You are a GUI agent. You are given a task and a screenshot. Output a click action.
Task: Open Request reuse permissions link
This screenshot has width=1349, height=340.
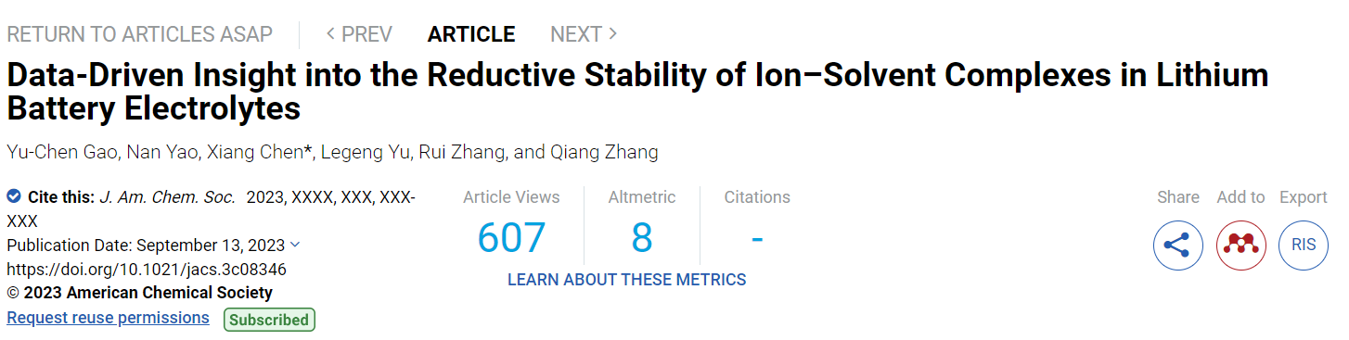click(x=108, y=318)
